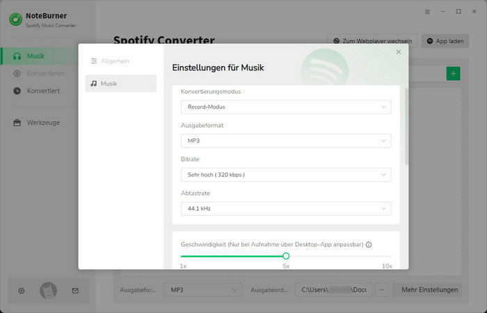Click the three-dots browse folder button
Viewport: 487px width, 313px height.
coord(382,290)
